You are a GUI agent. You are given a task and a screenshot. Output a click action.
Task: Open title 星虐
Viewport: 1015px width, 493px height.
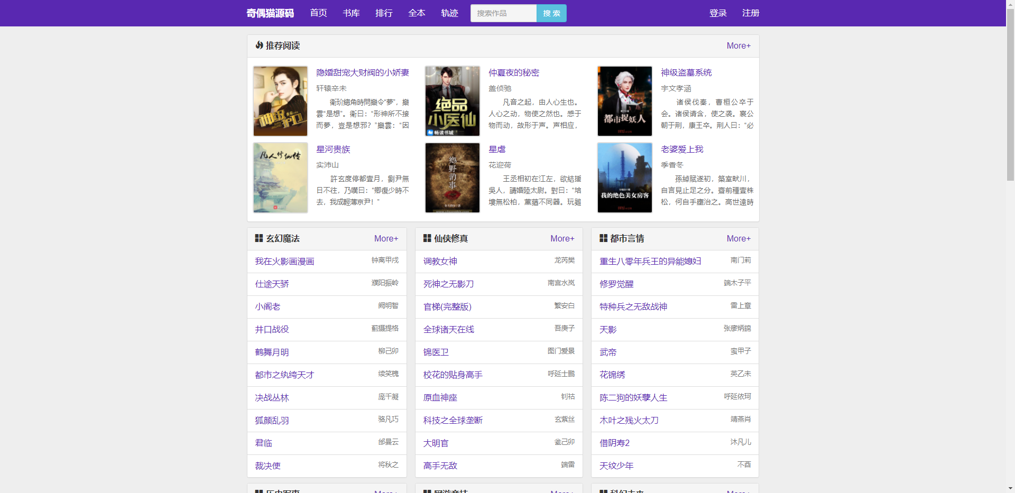[497, 150]
